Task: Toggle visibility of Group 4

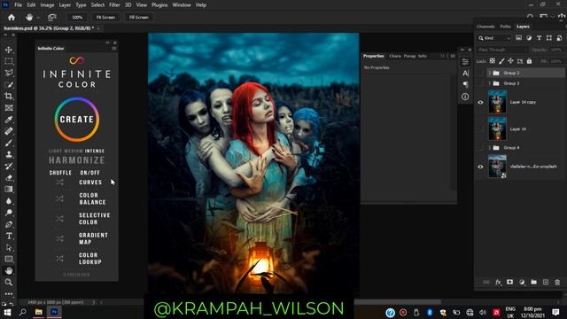Action: coord(480,148)
